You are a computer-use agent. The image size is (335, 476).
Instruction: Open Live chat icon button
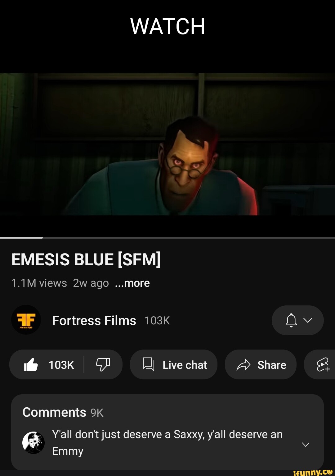148,364
